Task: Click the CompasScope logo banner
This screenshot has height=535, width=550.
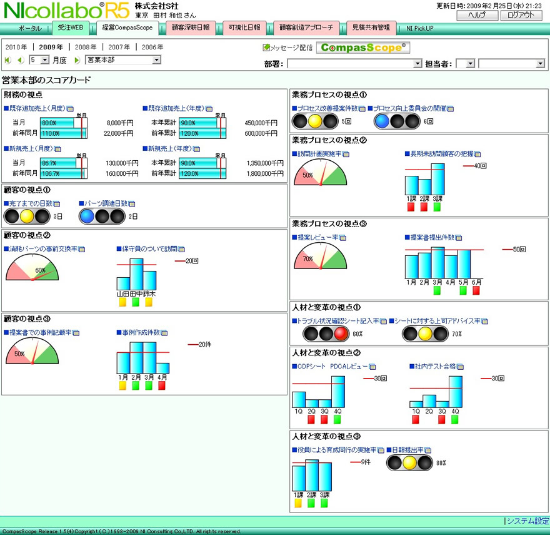Action: 363,48
